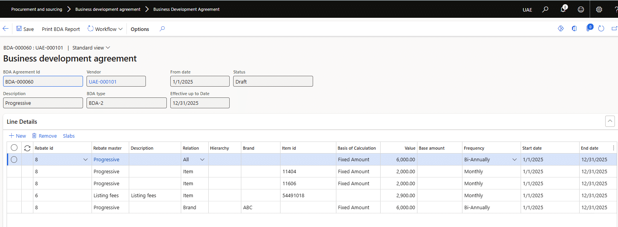This screenshot has height=227, width=618.
Task: Click the feedback smiley icon
Action: click(581, 9)
